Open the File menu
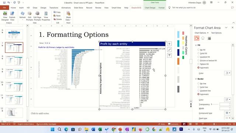Screen dimensions: 236x133 click(x=4, y=7)
